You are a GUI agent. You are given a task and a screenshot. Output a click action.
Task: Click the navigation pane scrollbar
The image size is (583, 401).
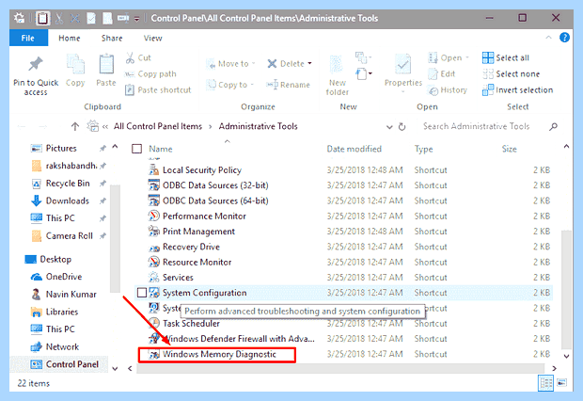[x=115, y=238]
